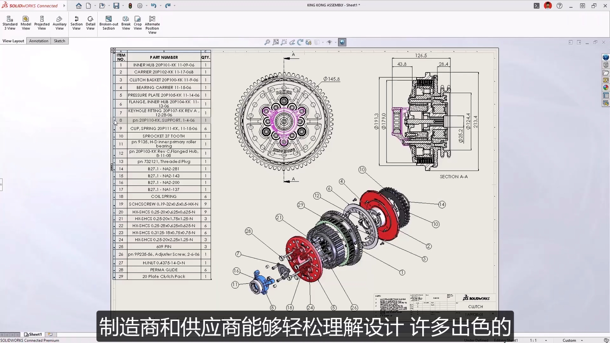
Task: Select the Broken-out Section tool
Action: click(x=108, y=23)
